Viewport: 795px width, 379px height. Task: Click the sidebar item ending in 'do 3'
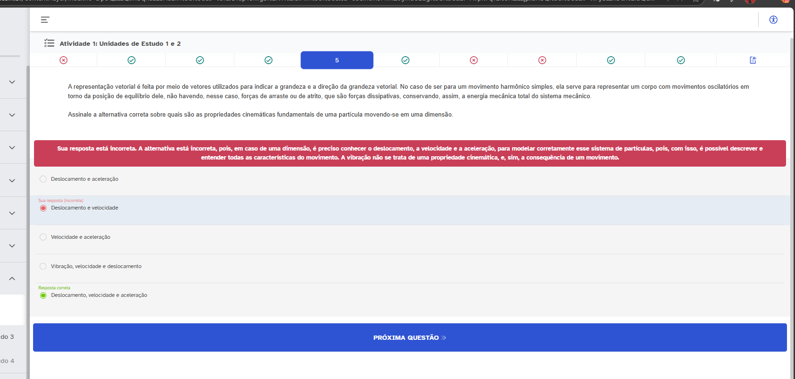pos(8,337)
